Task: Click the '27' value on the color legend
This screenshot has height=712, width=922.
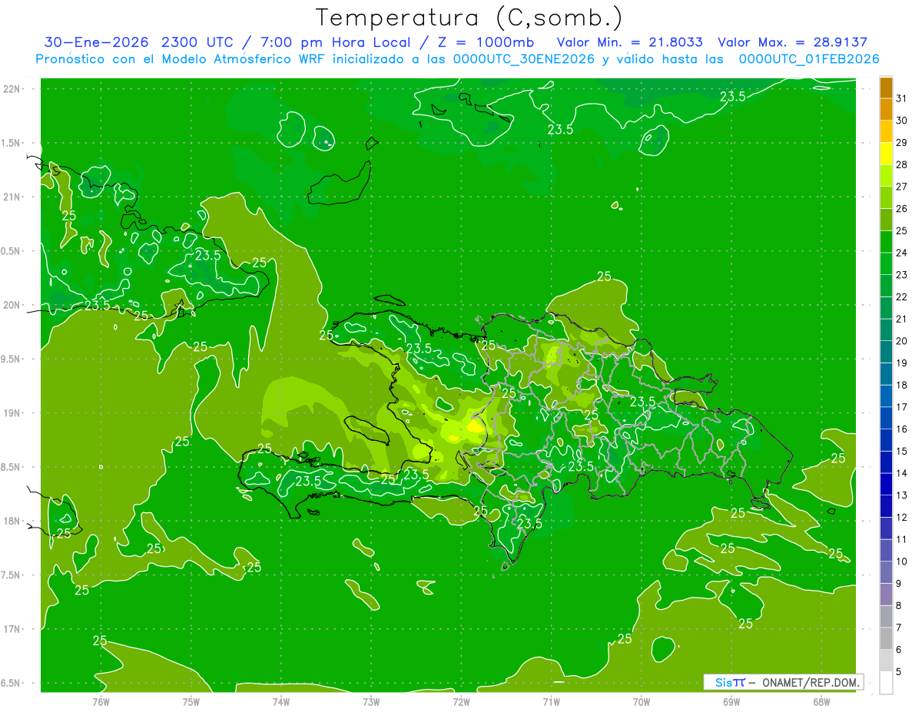Action: (x=902, y=187)
